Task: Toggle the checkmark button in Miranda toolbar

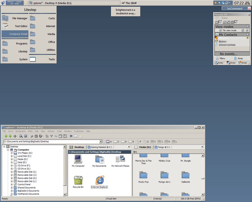Action: (x=220, y=22)
